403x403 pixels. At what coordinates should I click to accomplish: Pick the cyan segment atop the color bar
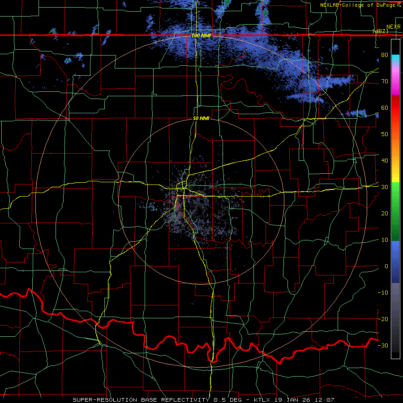point(395,59)
